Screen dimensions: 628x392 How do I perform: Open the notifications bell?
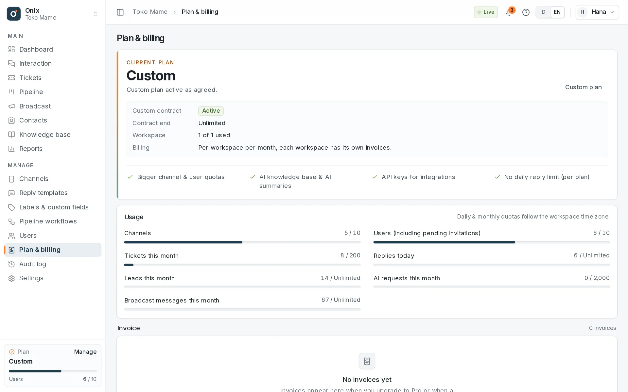pyautogui.click(x=509, y=12)
